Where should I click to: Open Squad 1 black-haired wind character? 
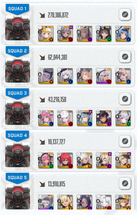pos(104,34)
